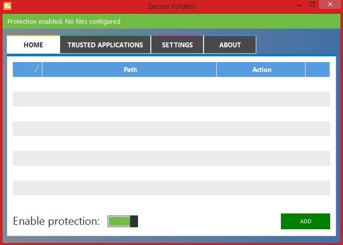The width and height of the screenshot is (343, 245).
Task: Switch to the TRUSTED APPLICATIONS tab
Action: click(105, 45)
